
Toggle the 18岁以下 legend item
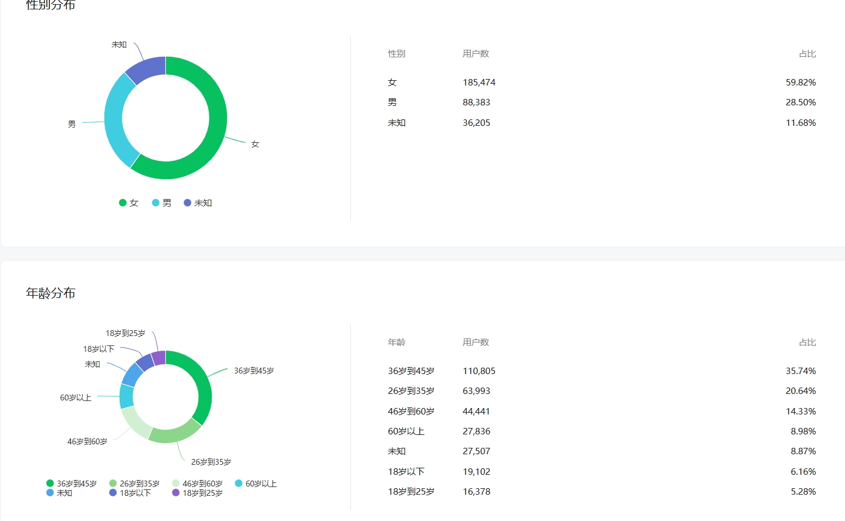click(x=130, y=493)
